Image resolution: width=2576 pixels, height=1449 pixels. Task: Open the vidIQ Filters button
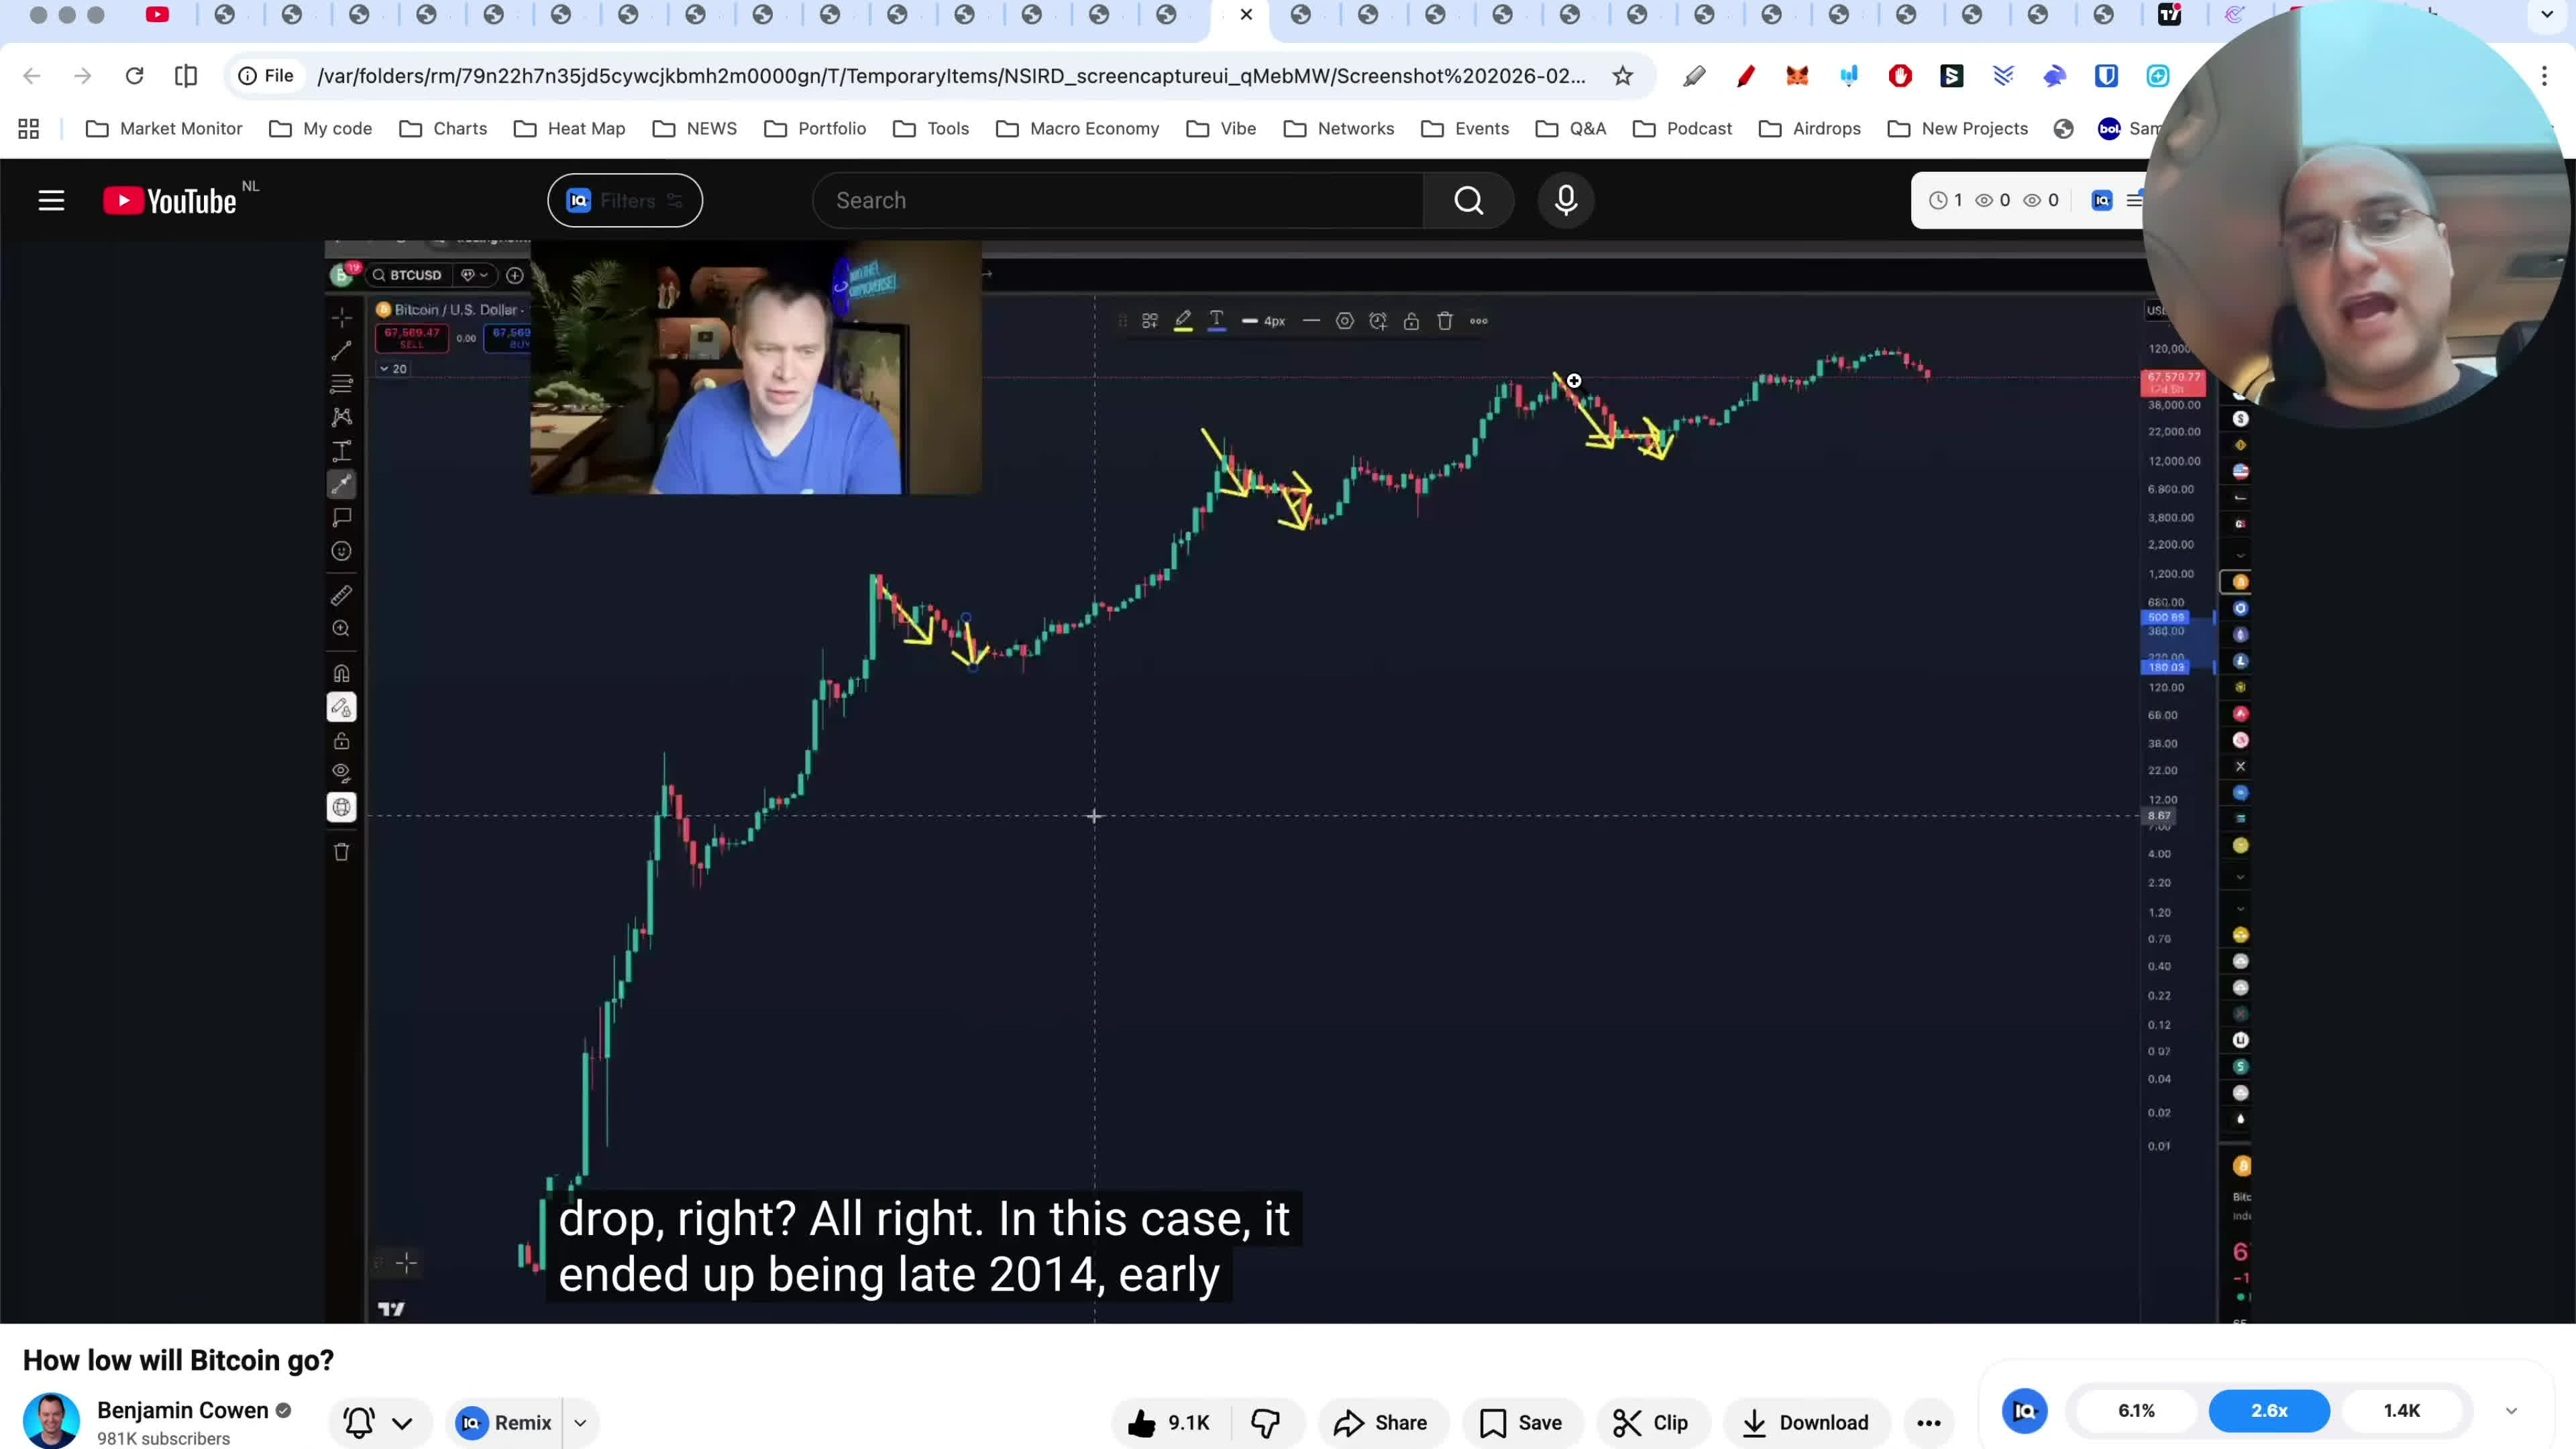point(625,201)
